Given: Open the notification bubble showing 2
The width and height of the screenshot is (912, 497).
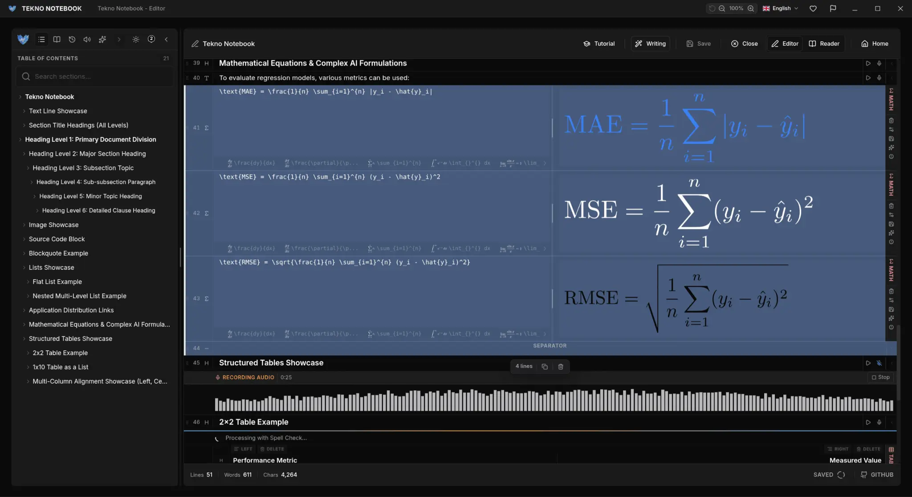Looking at the screenshot, I should click(151, 39).
